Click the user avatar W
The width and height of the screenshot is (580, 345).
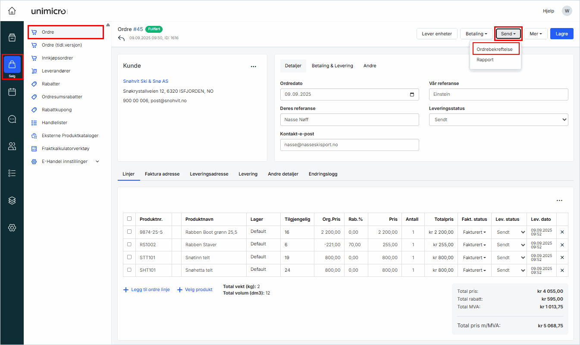click(567, 11)
